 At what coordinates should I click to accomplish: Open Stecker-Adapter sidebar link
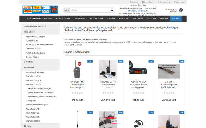[33, 57]
